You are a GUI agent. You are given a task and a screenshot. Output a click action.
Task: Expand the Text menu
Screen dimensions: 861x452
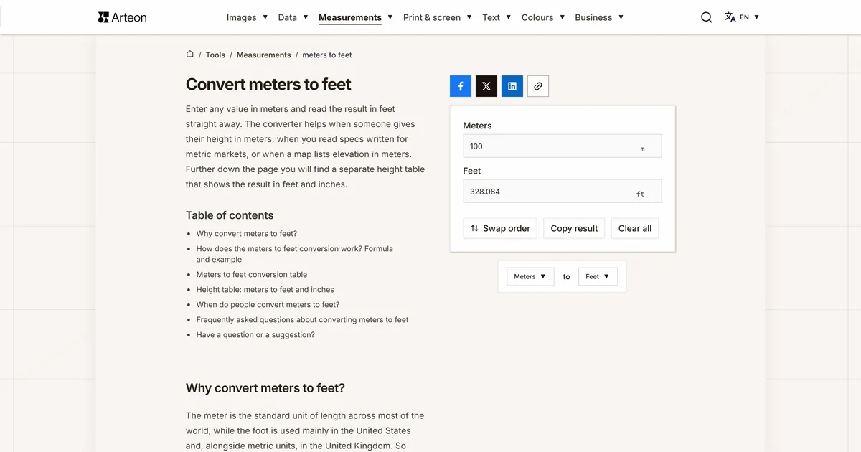click(x=497, y=17)
